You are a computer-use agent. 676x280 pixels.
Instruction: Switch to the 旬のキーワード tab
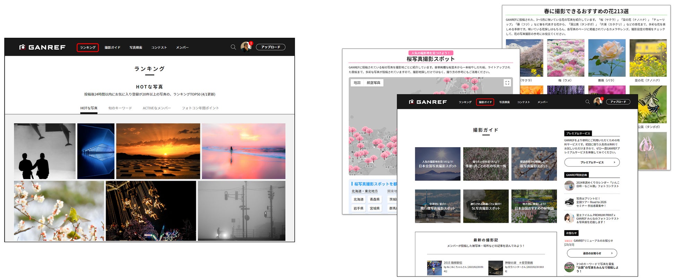point(120,108)
